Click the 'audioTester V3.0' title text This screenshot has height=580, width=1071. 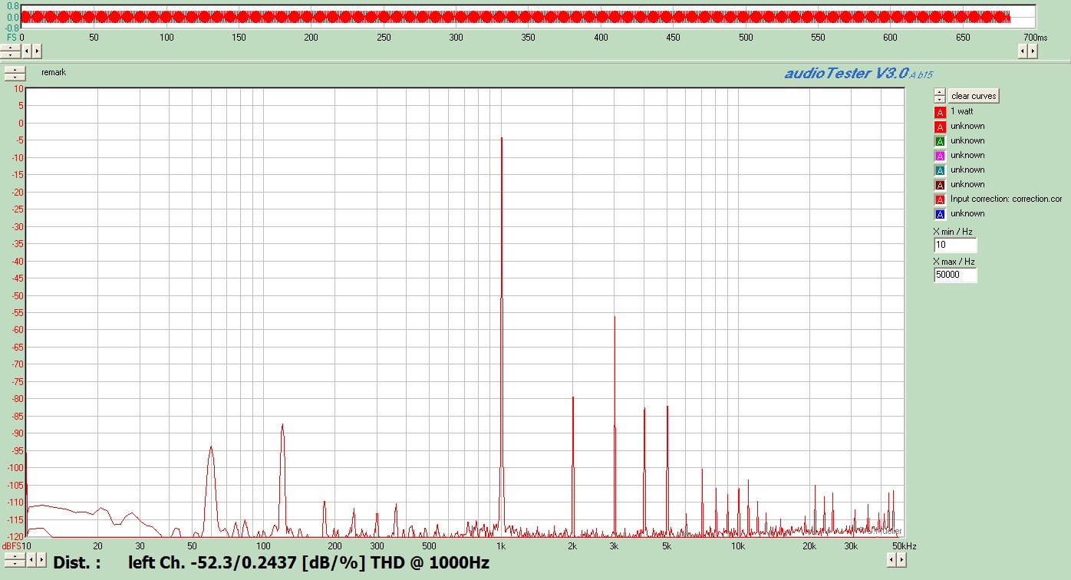(x=846, y=74)
